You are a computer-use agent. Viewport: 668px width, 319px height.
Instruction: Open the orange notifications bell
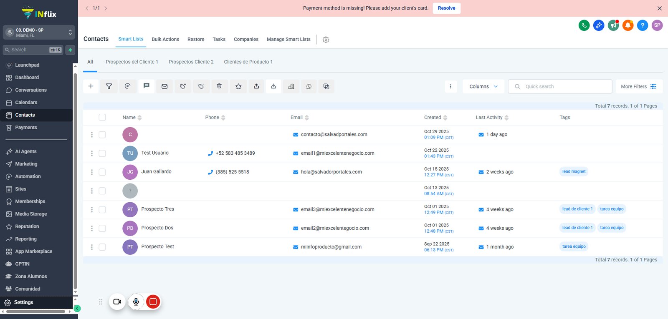coord(628,25)
